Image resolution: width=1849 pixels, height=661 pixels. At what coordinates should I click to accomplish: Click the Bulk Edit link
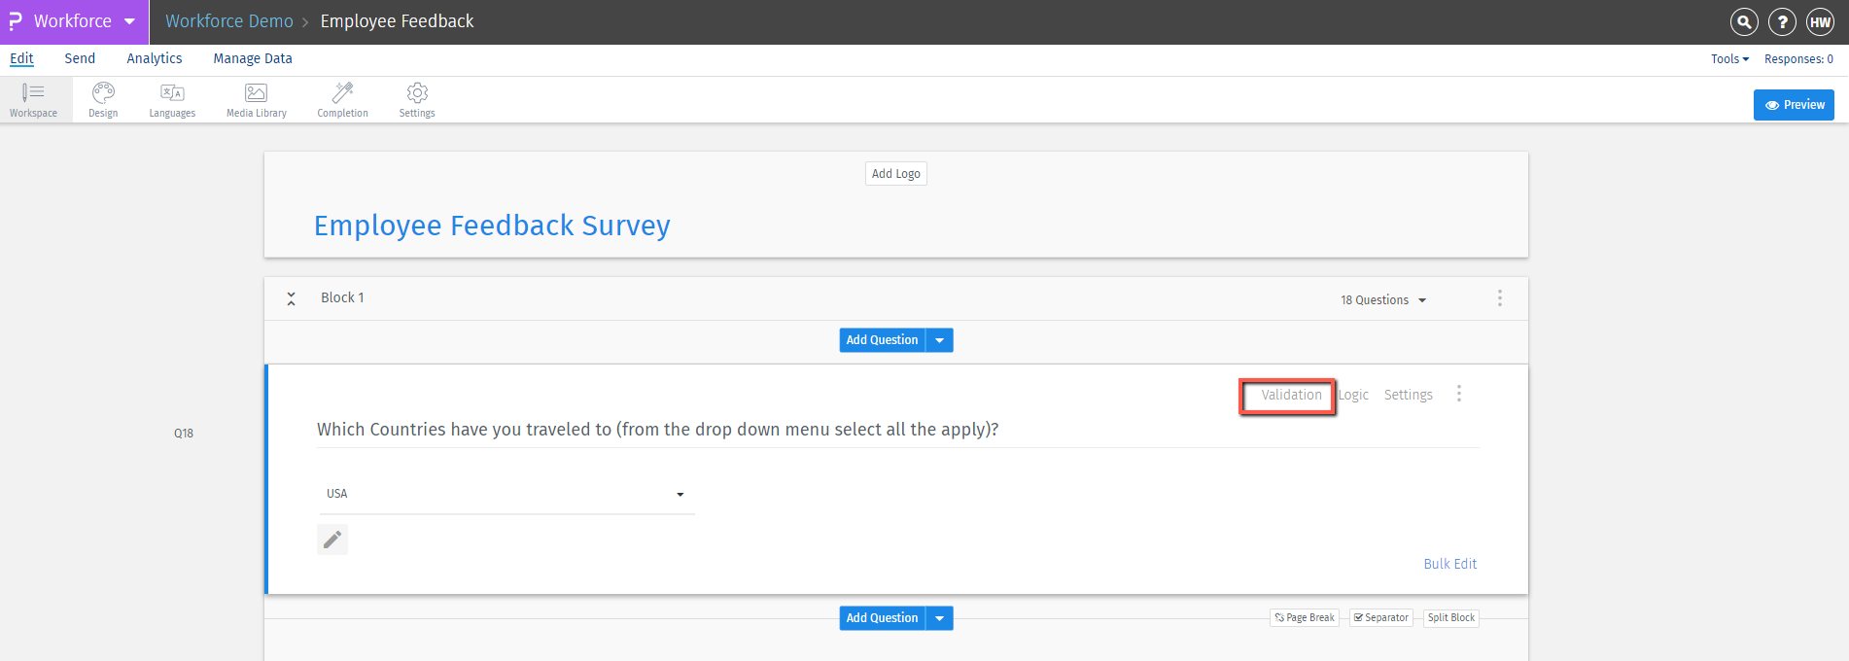point(1449,564)
